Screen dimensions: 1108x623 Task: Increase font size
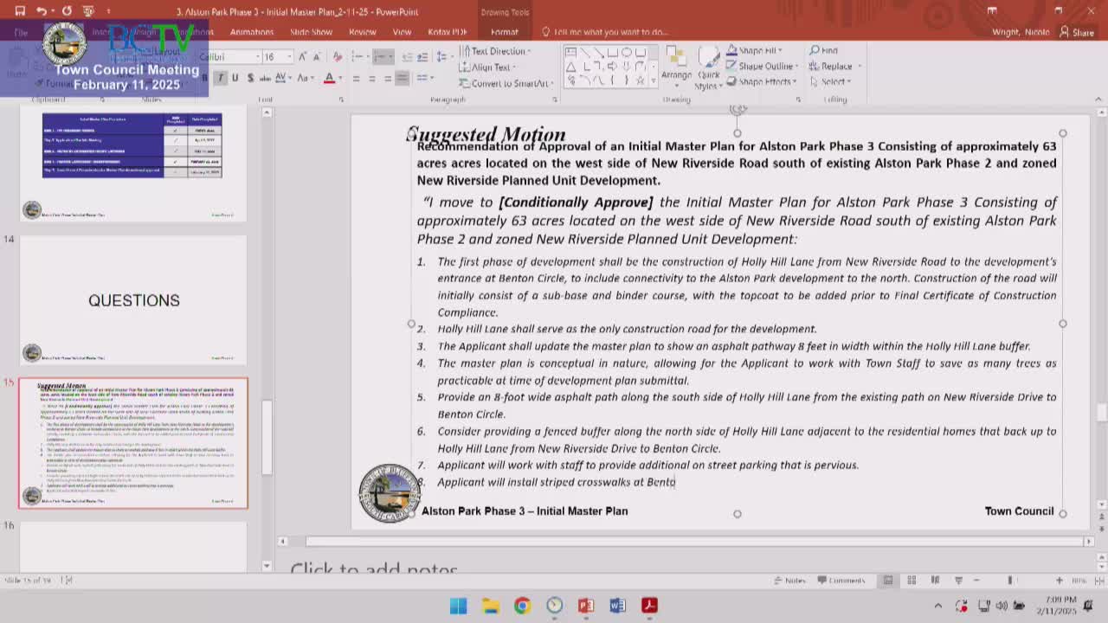pos(302,56)
